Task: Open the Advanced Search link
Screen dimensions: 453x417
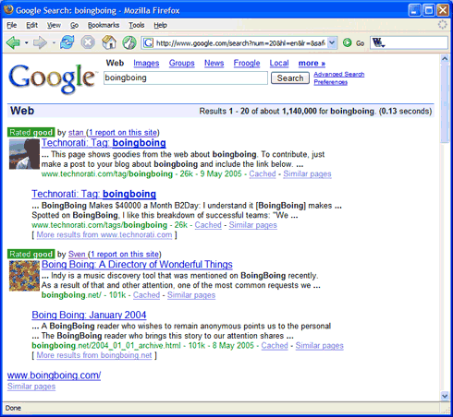Action: coord(339,74)
